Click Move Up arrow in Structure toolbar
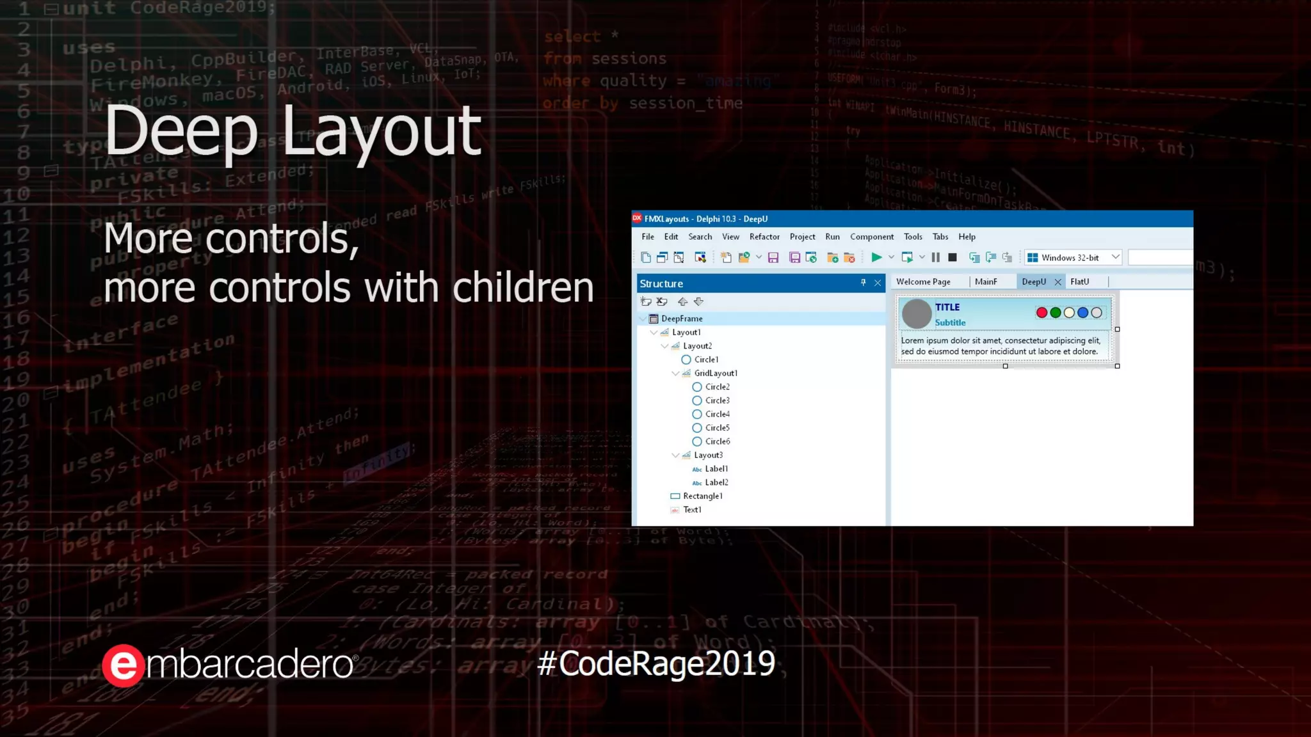 (x=683, y=301)
